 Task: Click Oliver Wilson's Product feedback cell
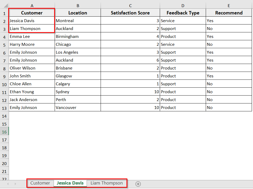click(x=183, y=68)
